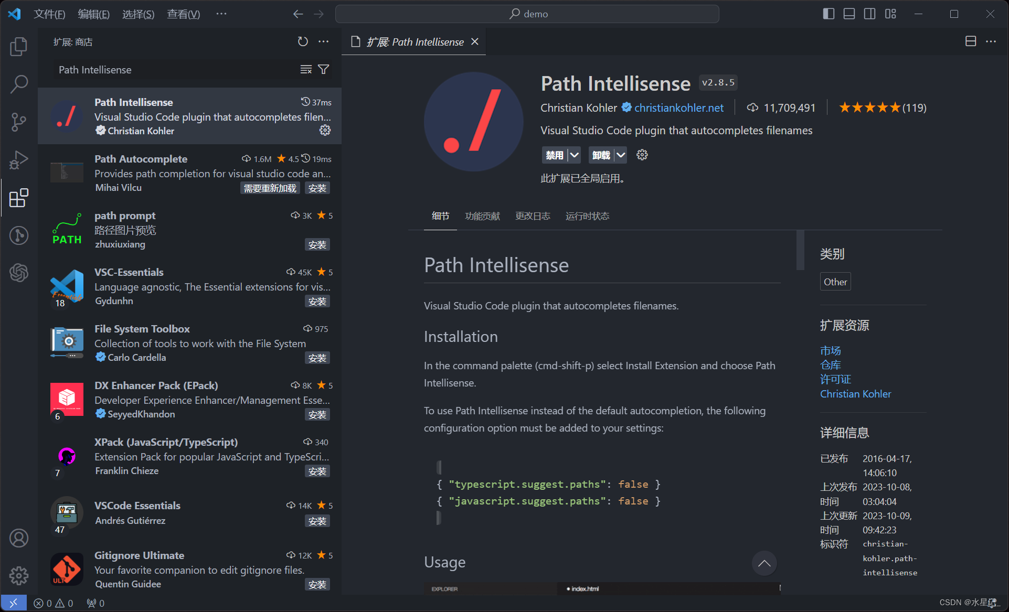
Task: Open the gear for Path Intellisense list item
Action: pyautogui.click(x=325, y=130)
